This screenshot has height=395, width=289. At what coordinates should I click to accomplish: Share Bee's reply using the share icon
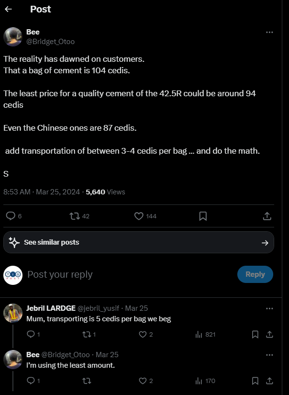pyautogui.click(x=269, y=381)
